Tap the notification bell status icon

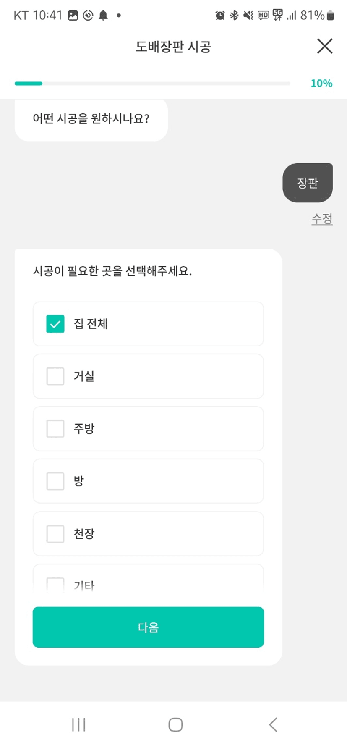pyautogui.click(x=103, y=16)
